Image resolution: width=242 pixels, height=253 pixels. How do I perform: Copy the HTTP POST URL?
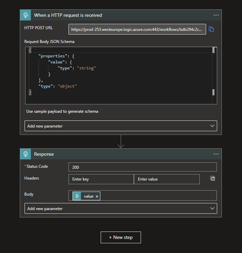211,29
